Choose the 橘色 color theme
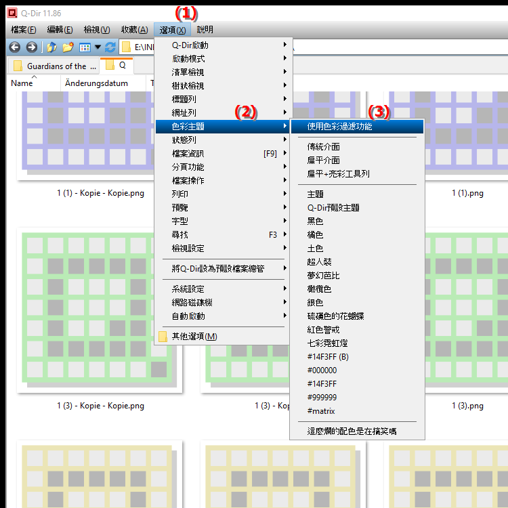Viewport: 508px width, 508px height. click(x=358, y=235)
